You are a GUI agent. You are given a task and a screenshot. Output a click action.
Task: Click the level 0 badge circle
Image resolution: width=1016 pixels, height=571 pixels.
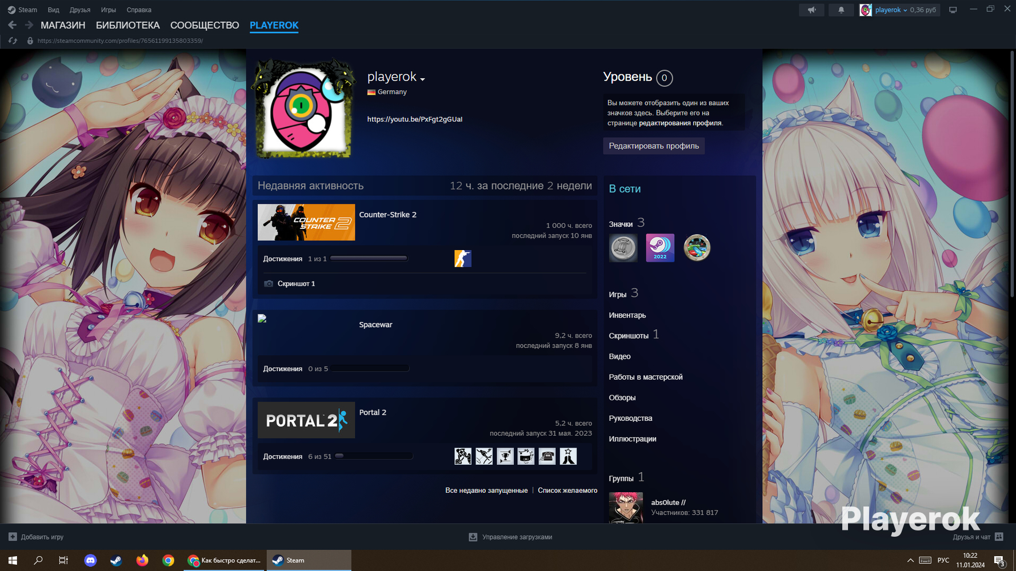click(x=664, y=78)
